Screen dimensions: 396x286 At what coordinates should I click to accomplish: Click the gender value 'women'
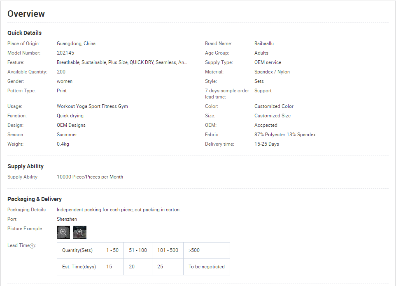pos(65,81)
